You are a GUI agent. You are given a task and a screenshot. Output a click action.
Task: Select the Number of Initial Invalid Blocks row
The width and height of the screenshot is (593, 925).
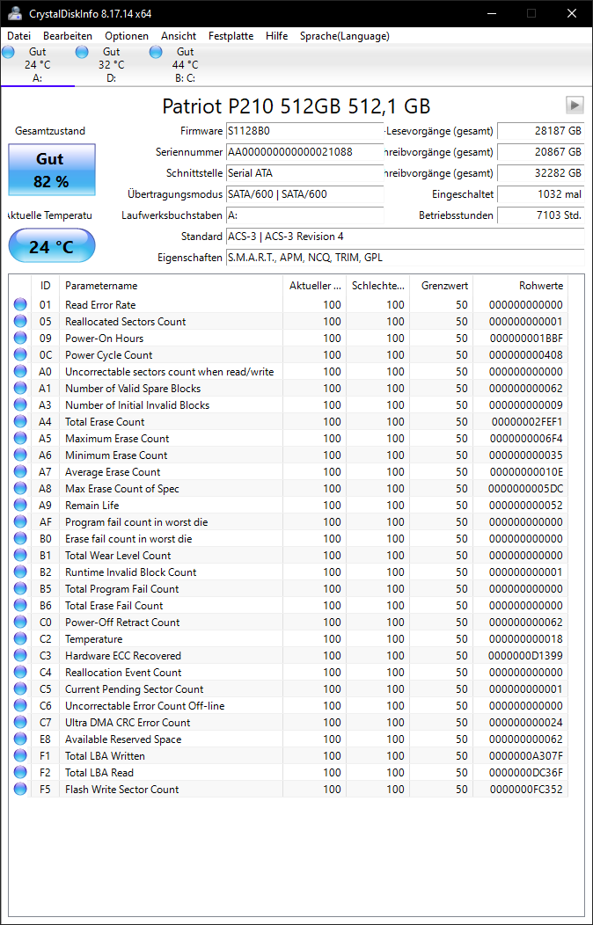click(289, 405)
